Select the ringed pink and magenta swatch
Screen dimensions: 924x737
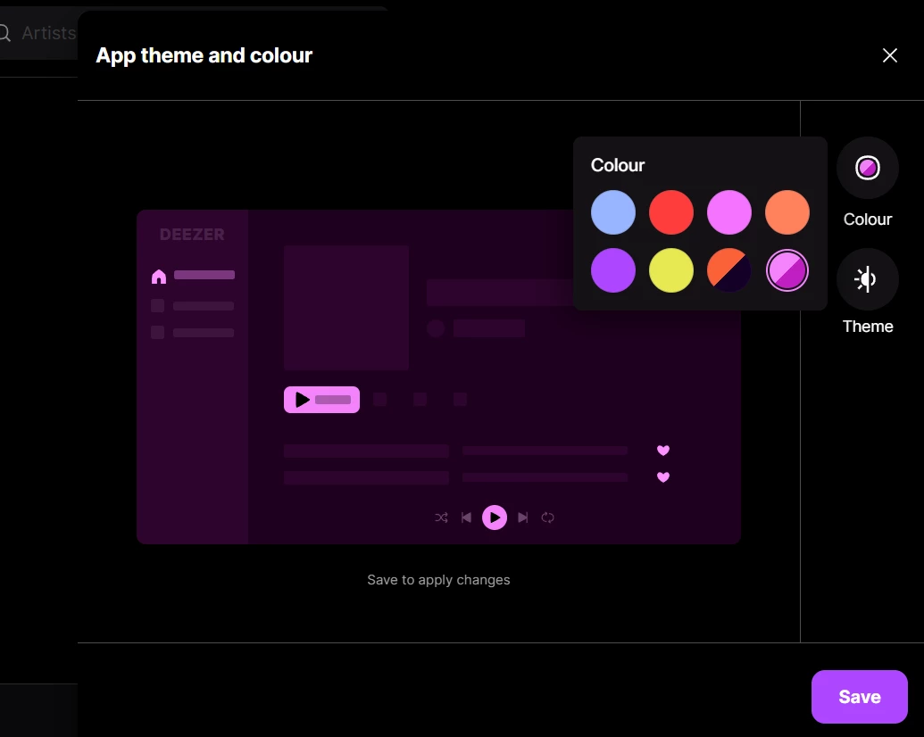(x=787, y=270)
